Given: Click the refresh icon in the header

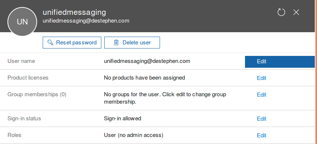Looking at the screenshot, I should (281, 12).
